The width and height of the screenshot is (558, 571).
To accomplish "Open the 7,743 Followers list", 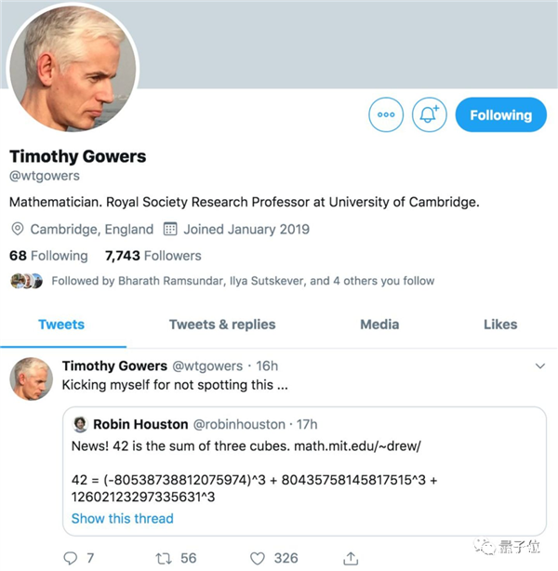I will 153,255.
